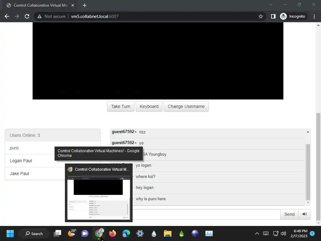The width and height of the screenshot is (321, 241).
Task: Click the taskbar Search box
Action: coord(34,233)
